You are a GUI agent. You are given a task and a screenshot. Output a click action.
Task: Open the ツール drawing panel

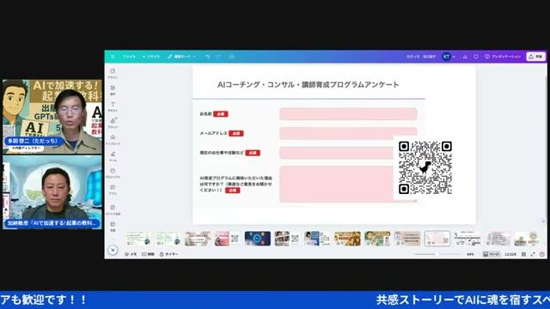(113, 156)
